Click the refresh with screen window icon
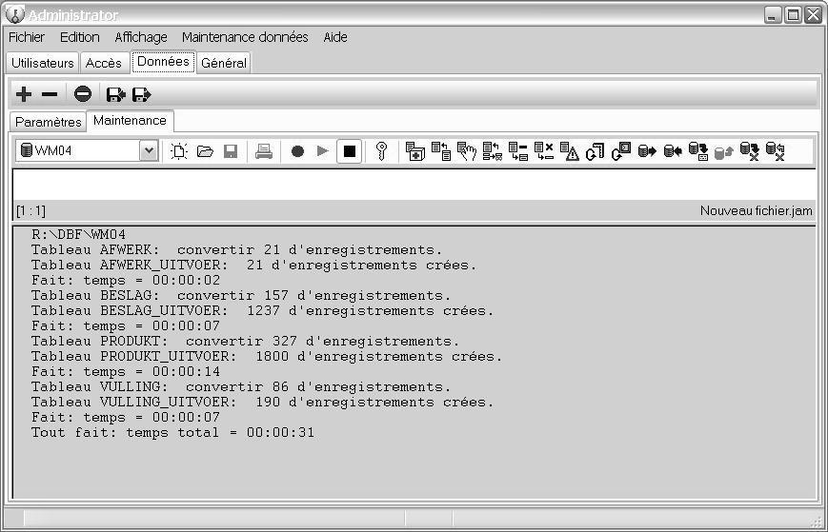Image resolution: width=828 pixels, height=532 pixels. [621, 151]
